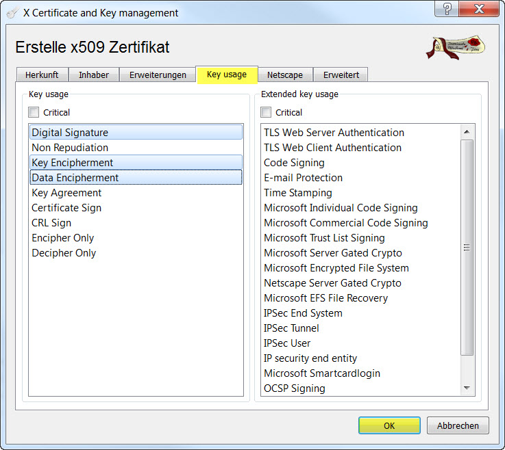
Task: Click the app icon in title bar
Action: [x=12, y=12]
